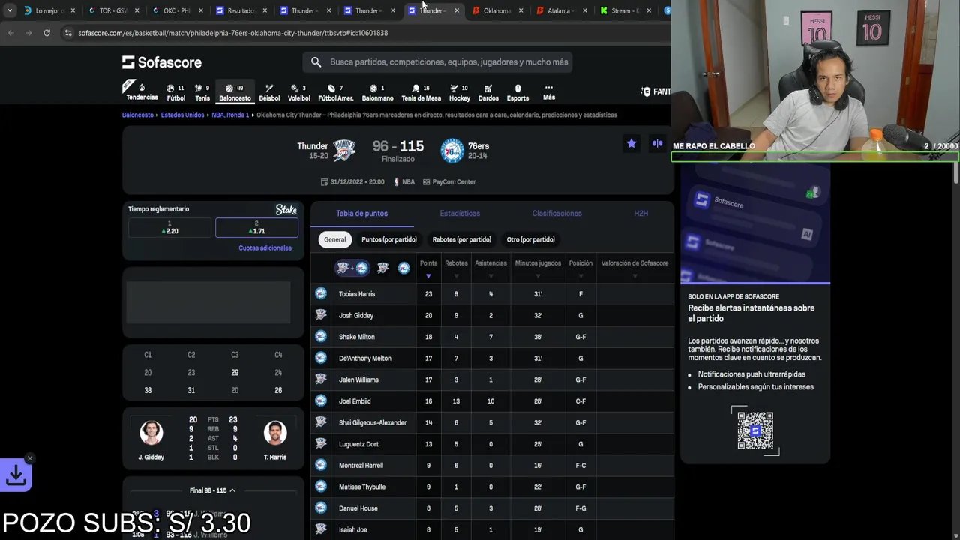The width and height of the screenshot is (960, 540).
Task: Open the Hockey sports section
Action: 460,92
